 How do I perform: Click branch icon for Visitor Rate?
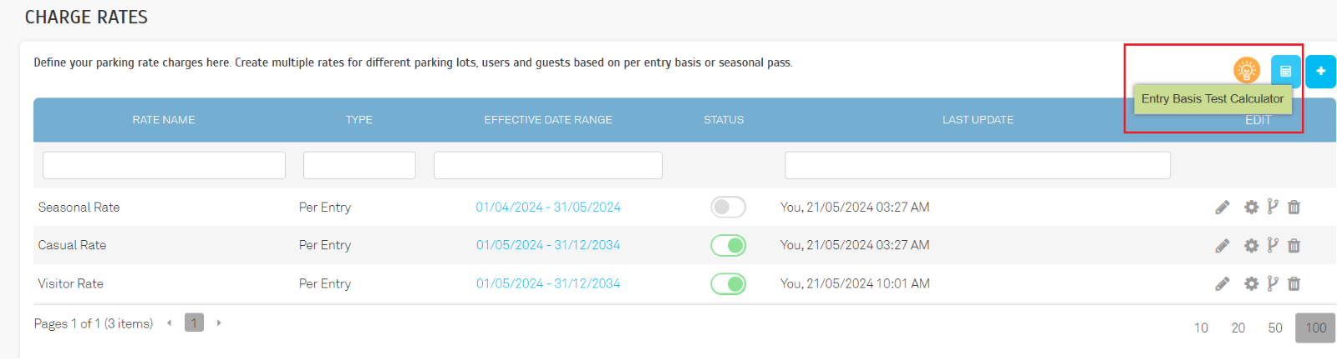click(1273, 283)
